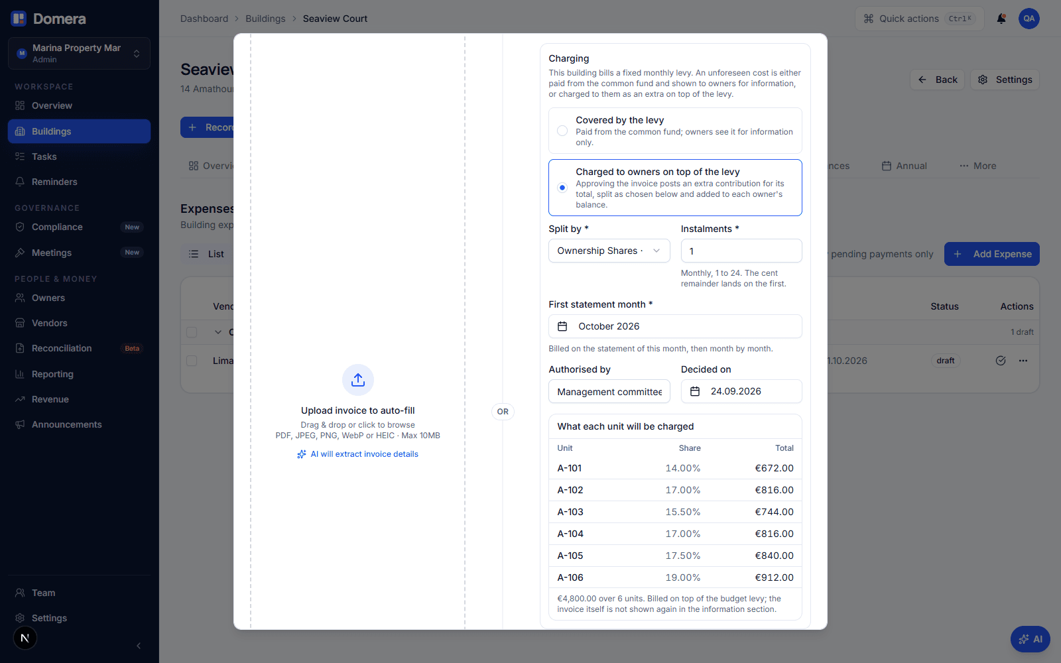Image resolution: width=1061 pixels, height=663 pixels.
Task: Open Buildings in the sidebar menu
Action: [80, 131]
